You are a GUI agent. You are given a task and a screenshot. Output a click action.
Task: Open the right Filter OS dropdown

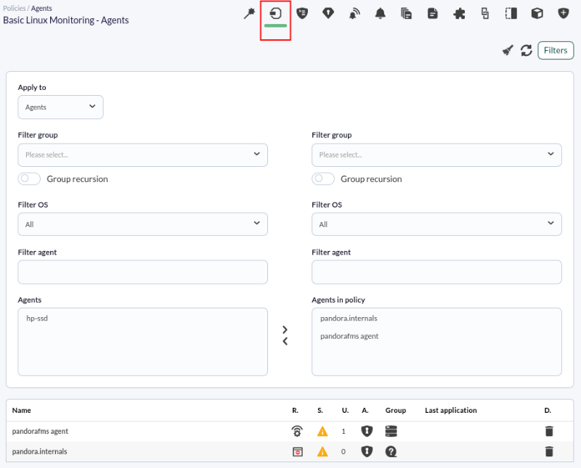tap(436, 224)
